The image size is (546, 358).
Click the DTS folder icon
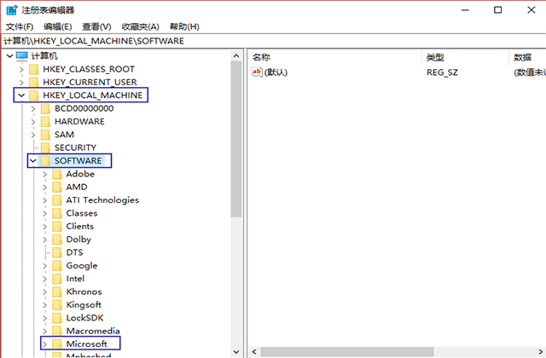[57, 252]
